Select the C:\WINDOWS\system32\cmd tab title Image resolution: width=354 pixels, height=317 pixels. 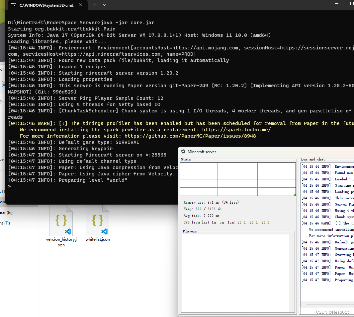46,5
